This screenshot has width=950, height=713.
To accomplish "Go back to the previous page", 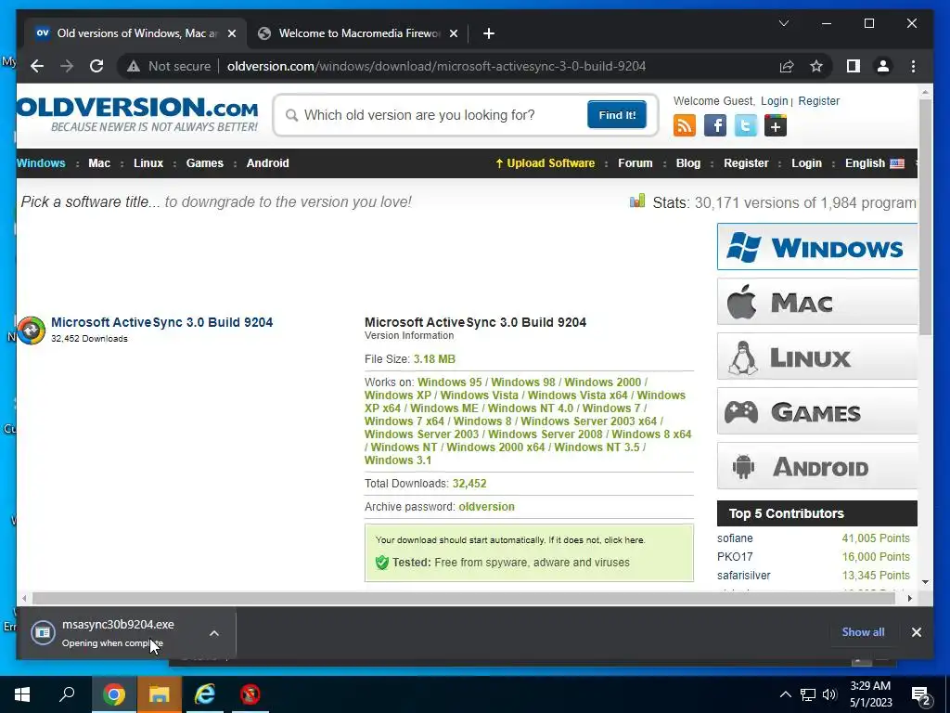I will pos(37,66).
